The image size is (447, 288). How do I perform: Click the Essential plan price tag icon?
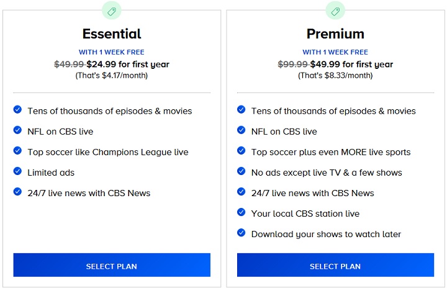[x=112, y=11]
